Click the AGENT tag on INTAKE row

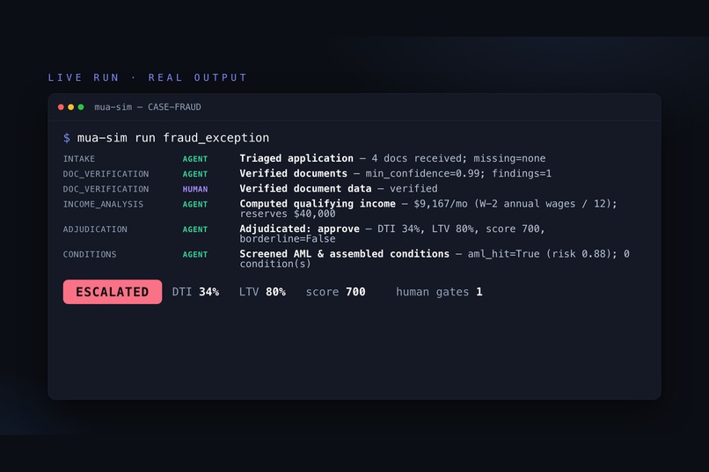pos(195,159)
